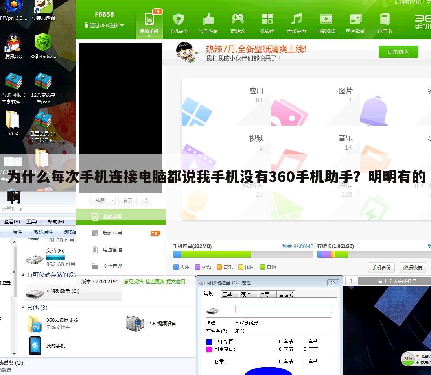Select 电量管理 in sidebar menu
431x375 pixels.
click(120, 250)
